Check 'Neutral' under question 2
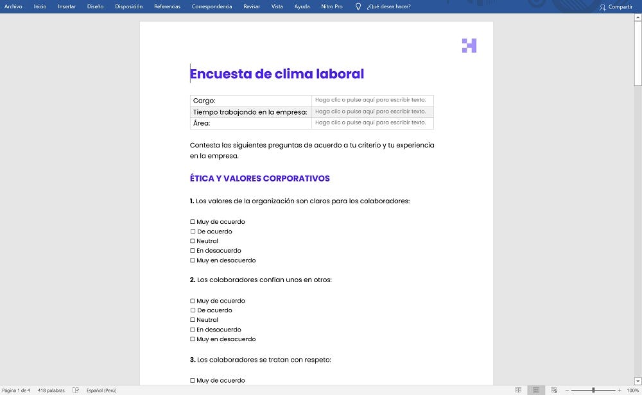This screenshot has height=395, width=642. pyautogui.click(x=193, y=320)
